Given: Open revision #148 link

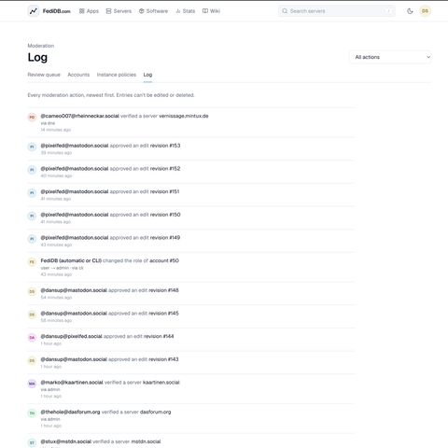Looking at the screenshot, I should click(163, 290).
